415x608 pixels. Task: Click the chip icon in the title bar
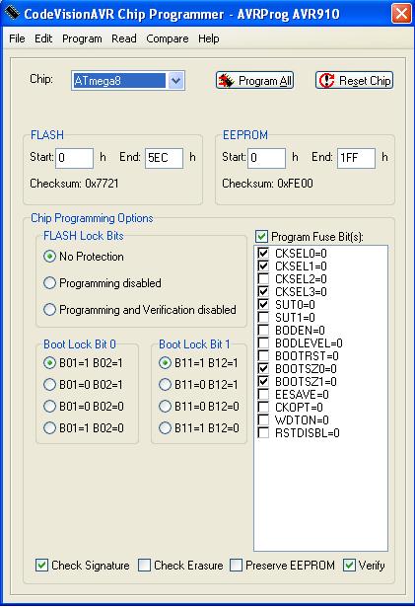tap(12, 14)
